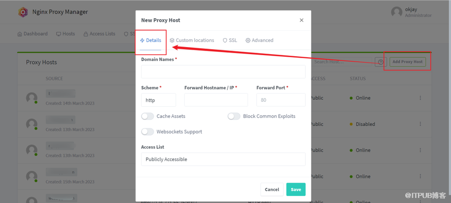This screenshot has height=203, width=451.
Task: Toggle the Cache Assets switch
Action: click(x=148, y=116)
